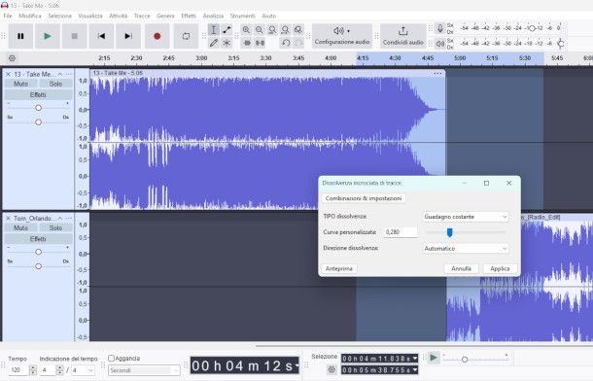This screenshot has width=593, height=381.
Task: Adjust pan slider of 13 - Take Me track
Action: tap(38, 122)
